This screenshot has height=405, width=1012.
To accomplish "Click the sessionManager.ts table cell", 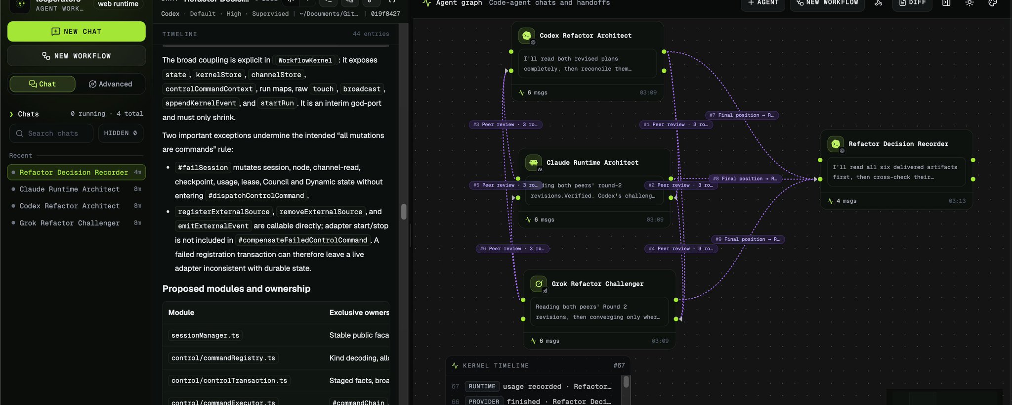I will coord(205,335).
